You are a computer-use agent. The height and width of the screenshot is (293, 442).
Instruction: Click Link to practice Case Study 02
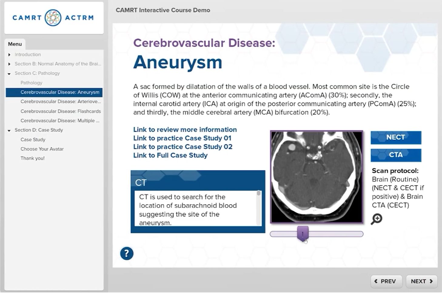[183, 147]
